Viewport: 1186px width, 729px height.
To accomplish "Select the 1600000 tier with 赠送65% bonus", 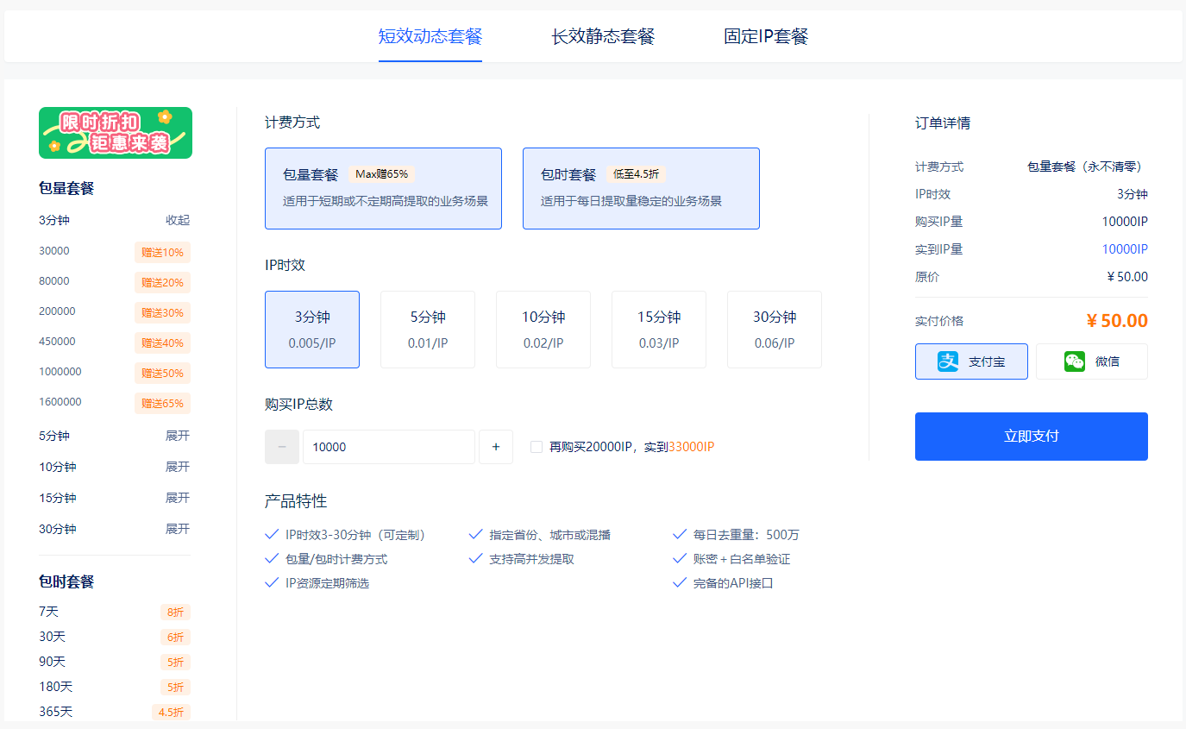I will 115,402.
